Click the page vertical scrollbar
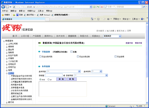149x108 pixels. (147, 63)
